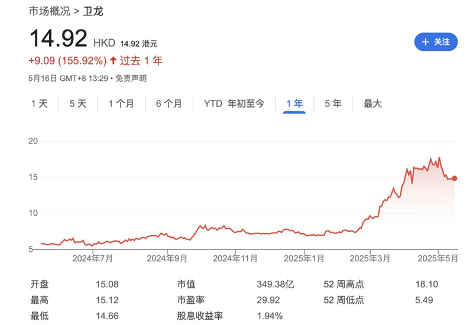Click the 股息收益率 label
The height and width of the screenshot is (325, 473).
point(200,316)
